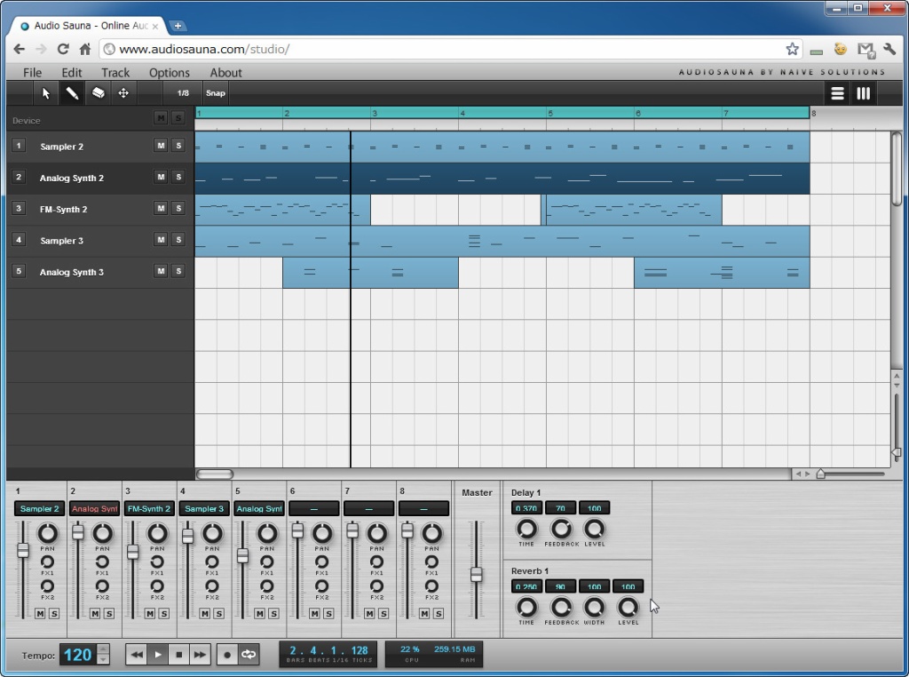This screenshot has width=909, height=677.
Task: Open mixer channel 4 Sampler 3 selector
Action: click(x=204, y=509)
